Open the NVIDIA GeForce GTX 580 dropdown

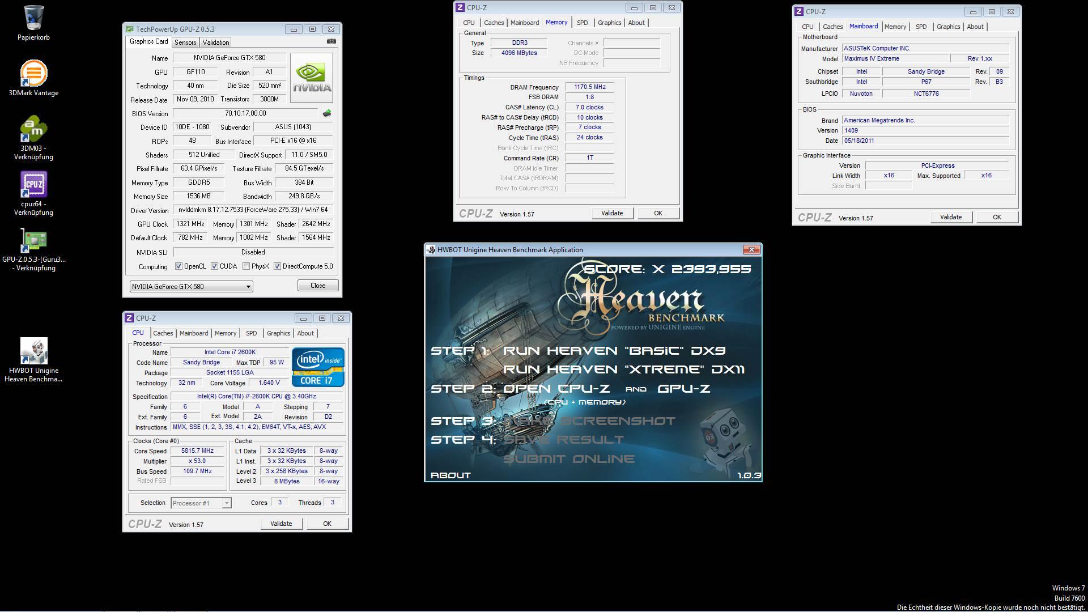click(191, 286)
